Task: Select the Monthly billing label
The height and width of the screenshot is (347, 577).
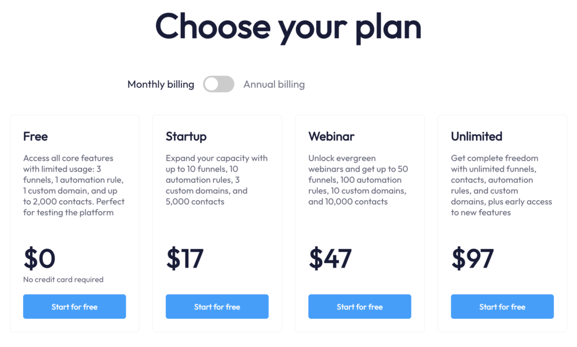Action: tap(161, 84)
